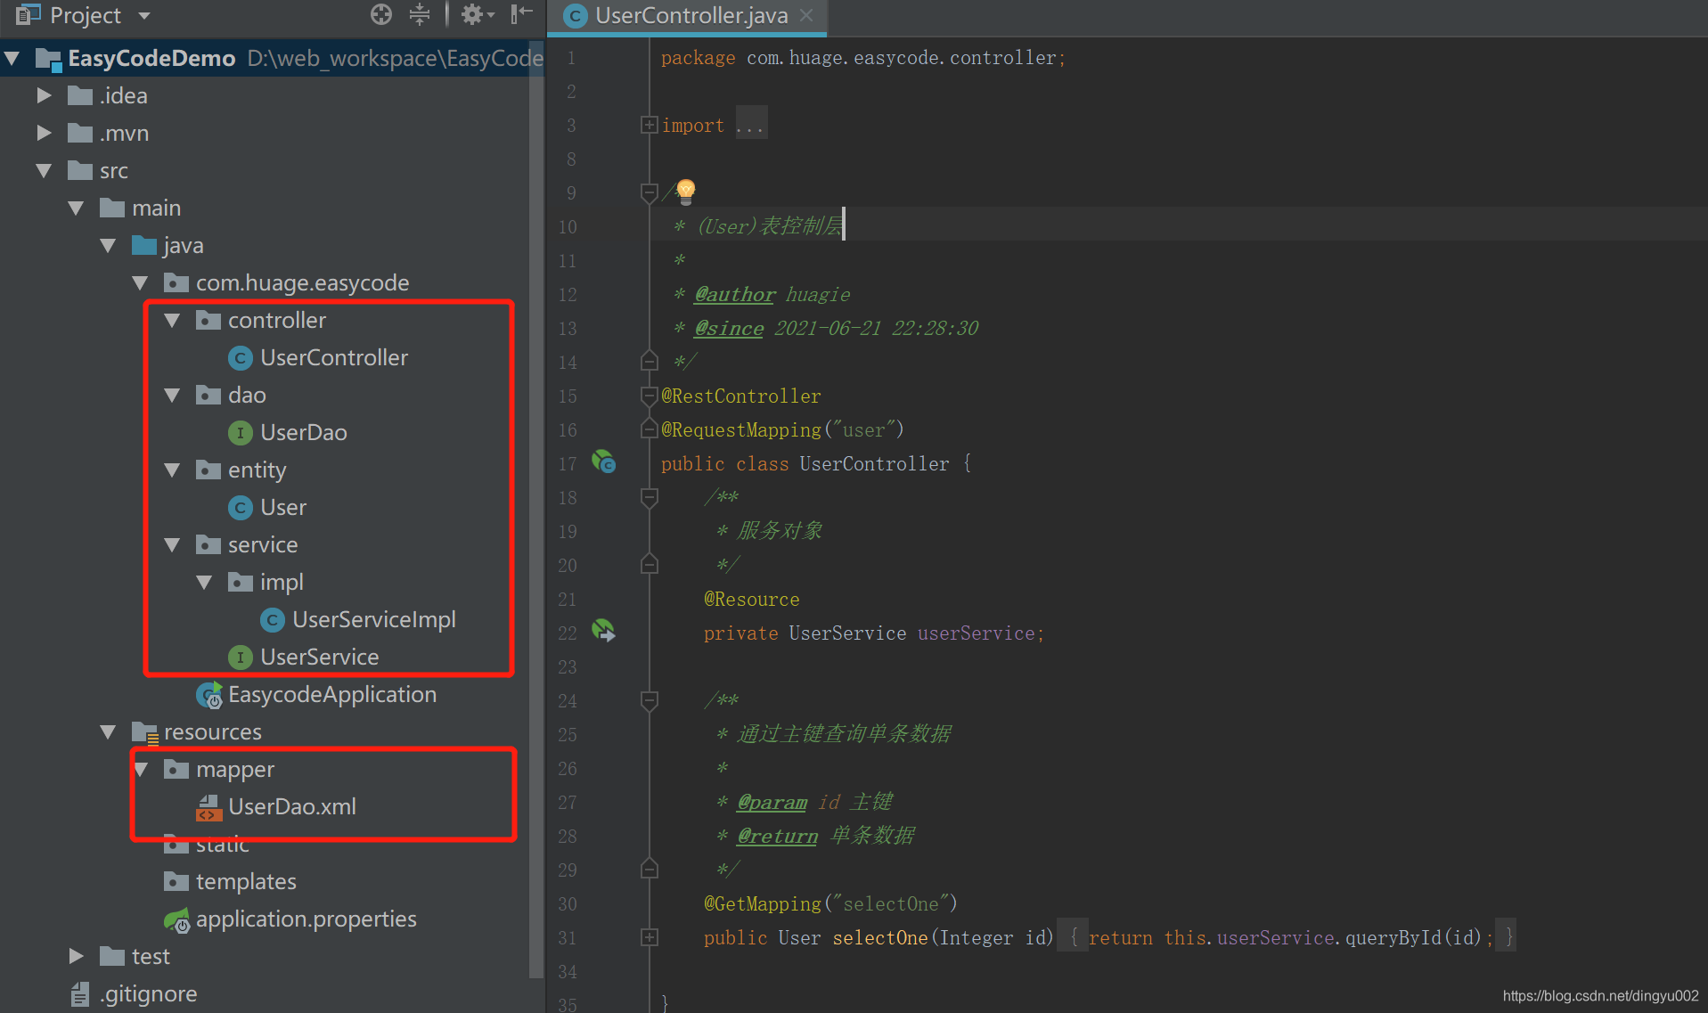Collapse the Javadoc comment at line 9
Screen dimensions: 1708x1013
[649, 192]
